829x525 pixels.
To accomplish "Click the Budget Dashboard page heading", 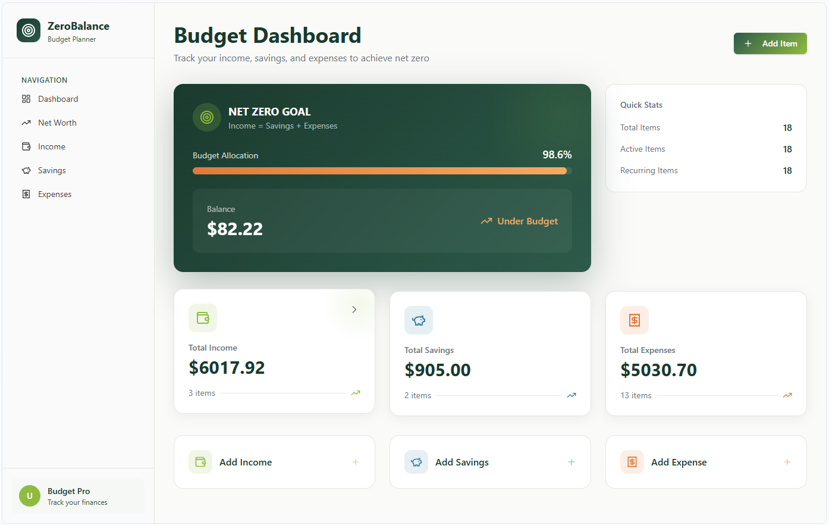I will 268,36.
